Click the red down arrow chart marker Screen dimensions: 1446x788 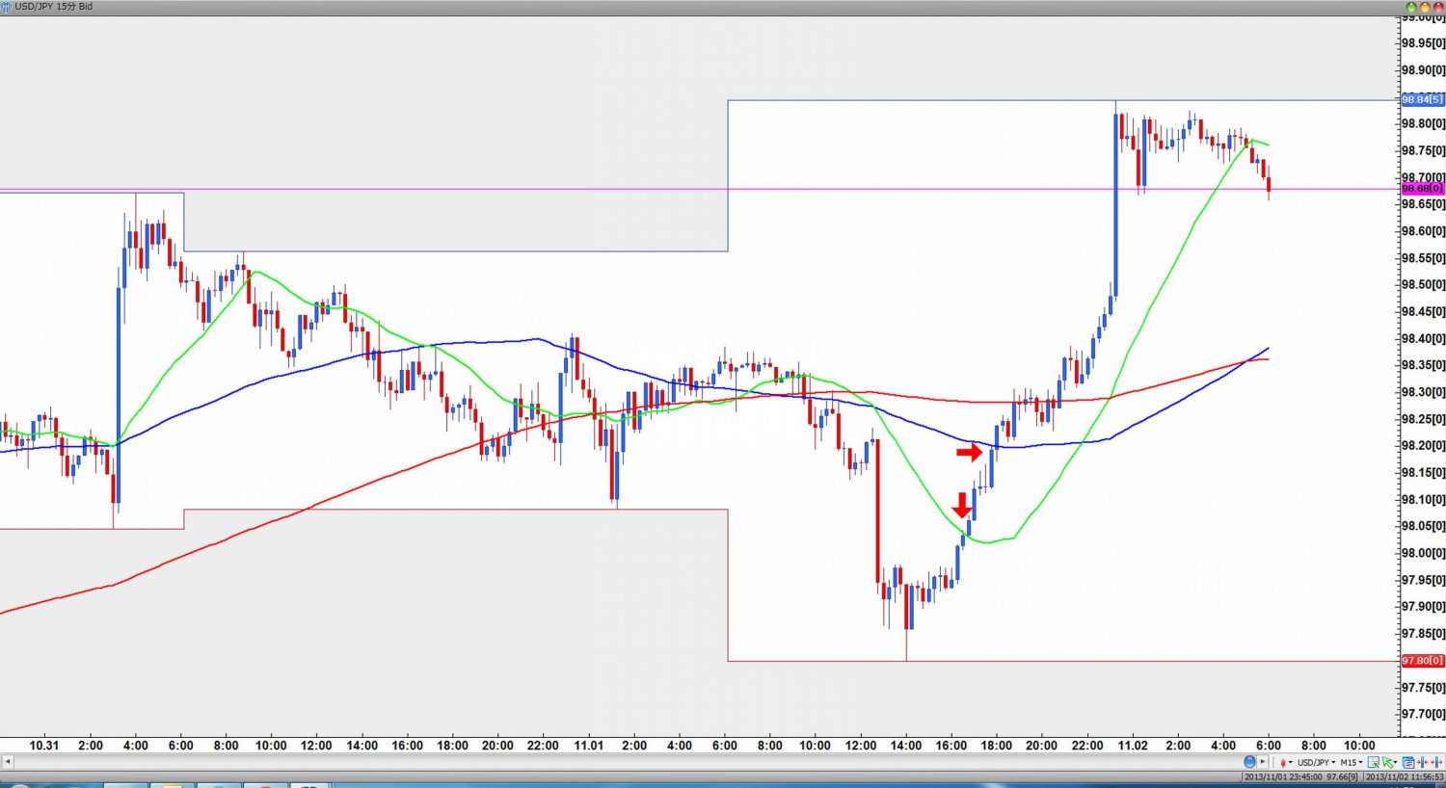coord(961,505)
